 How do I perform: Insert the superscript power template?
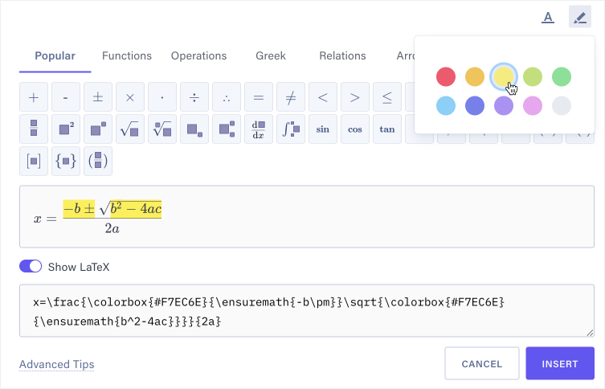click(x=98, y=129)
